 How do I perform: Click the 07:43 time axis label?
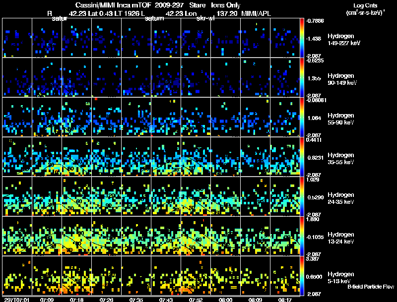(x=166, y=300)
